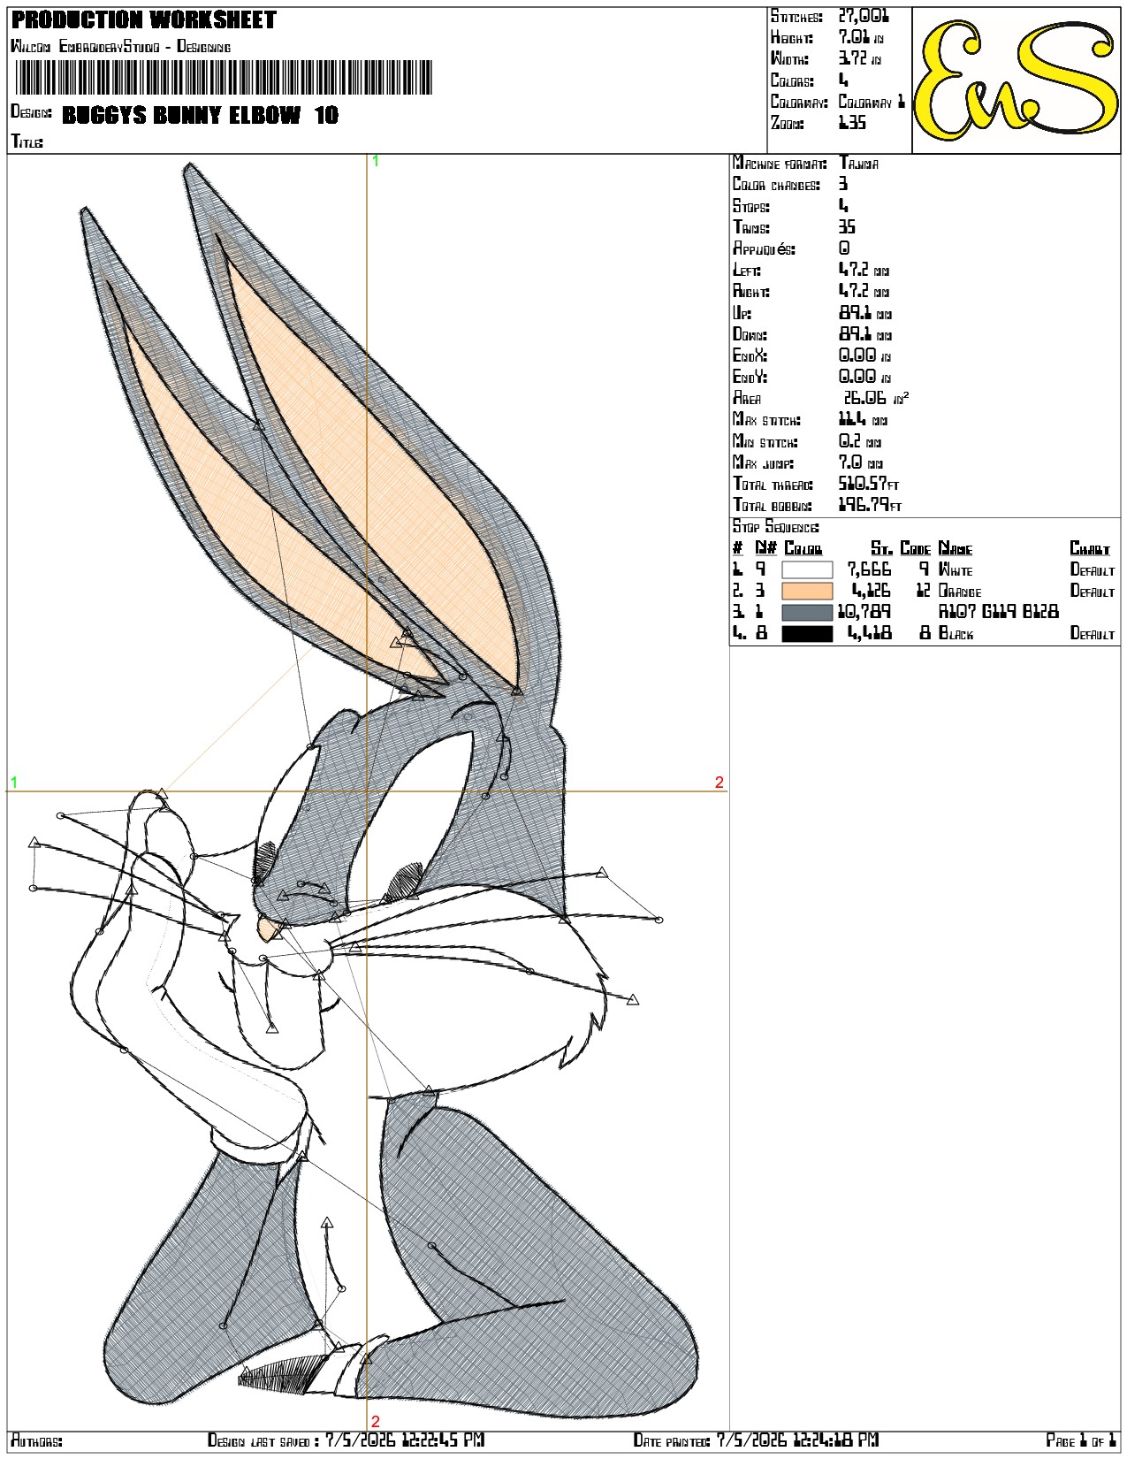This screenshot has height=1459, width=1127.
Task: Click the '47.2 mm' value in Left row
Action: (864, 270)
